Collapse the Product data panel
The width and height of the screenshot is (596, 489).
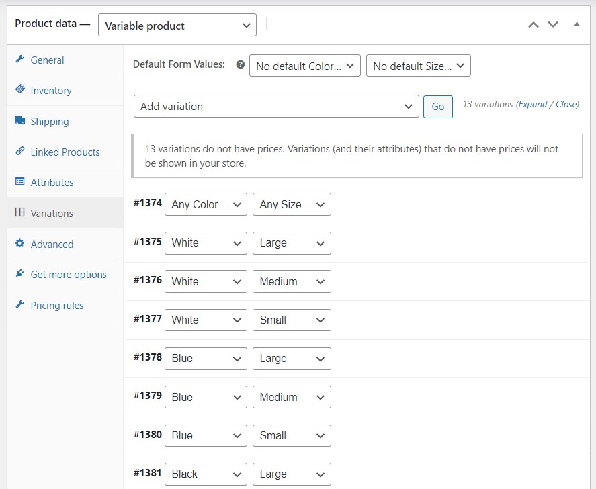tap(577, 24)
